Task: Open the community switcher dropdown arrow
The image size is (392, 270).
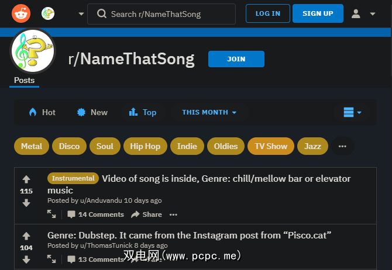Action: (x=81, y=13)
